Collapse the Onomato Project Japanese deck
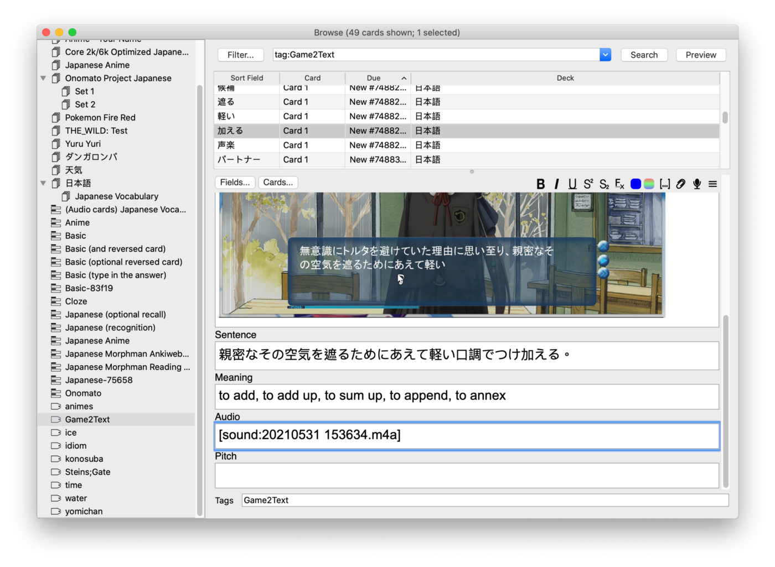The width and height of the screenshot is (775, 567). pyautogui.click(x=43, y=78)
